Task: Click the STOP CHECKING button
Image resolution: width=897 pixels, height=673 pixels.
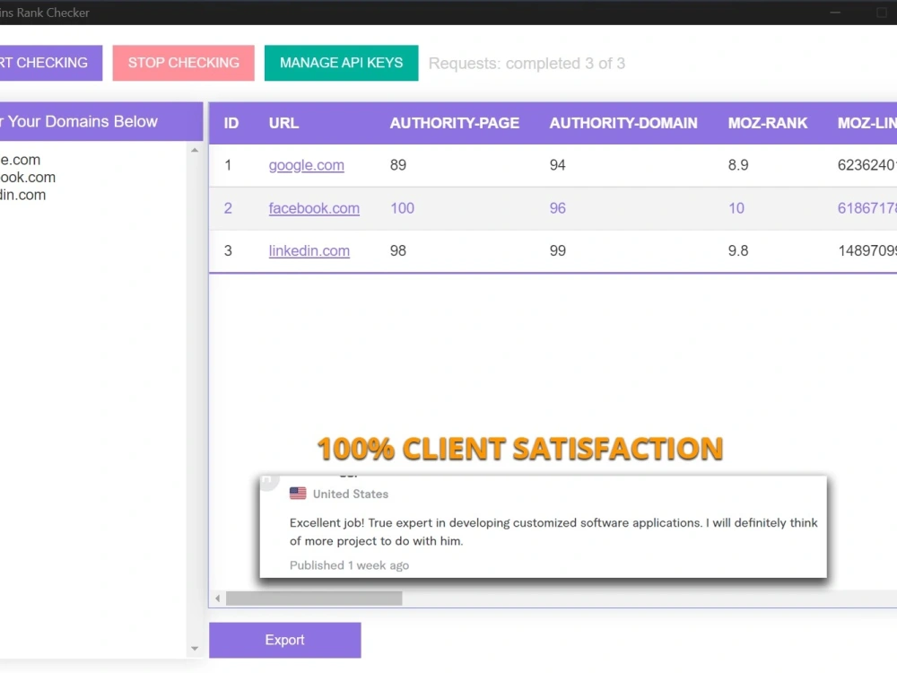Action: pyautogui.click(x=183, y=63)
